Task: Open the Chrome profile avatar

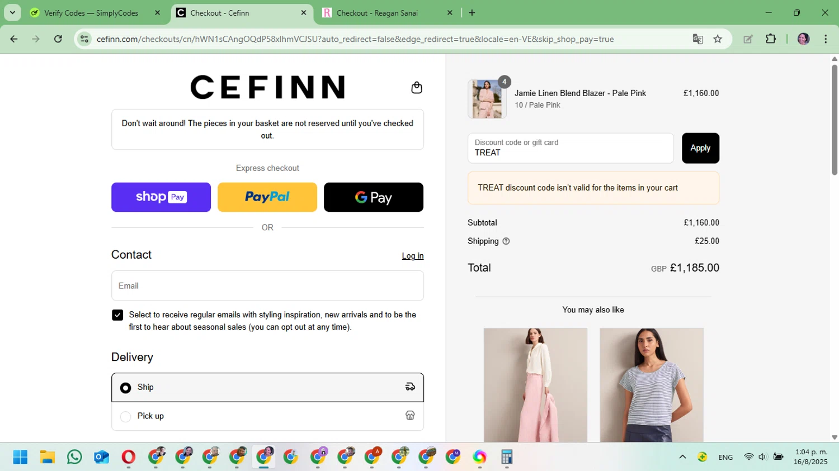Action: click(804, 39)
